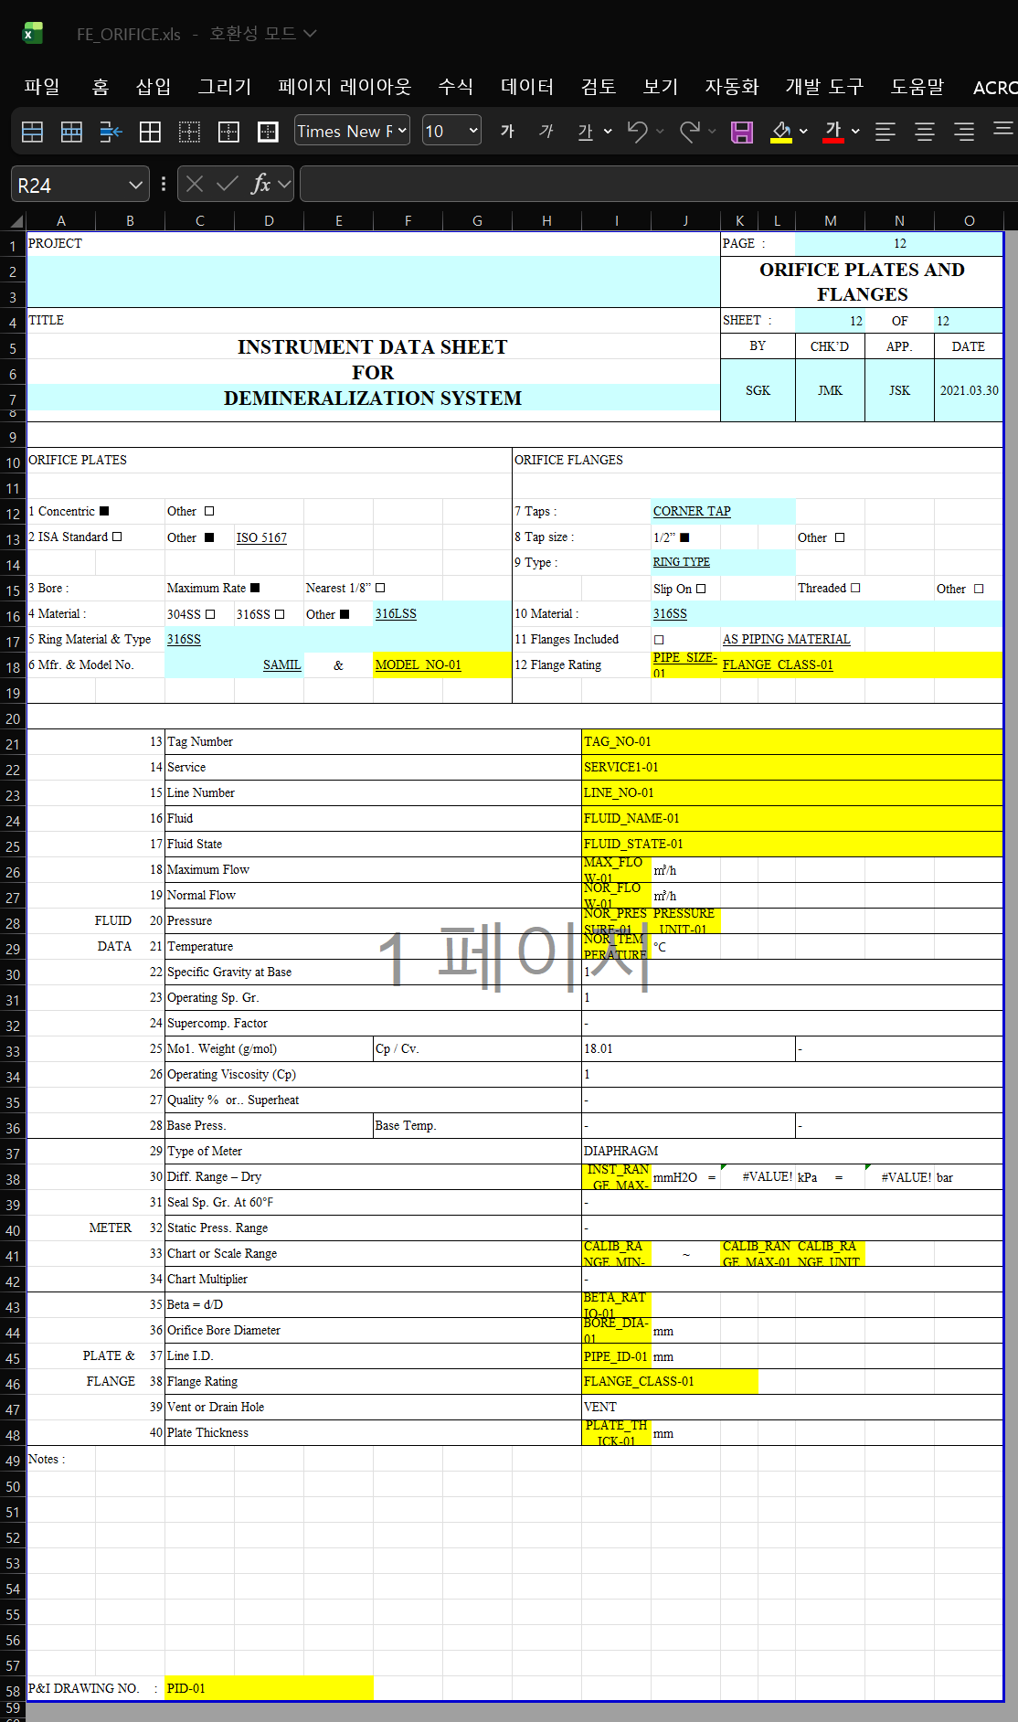Expand the underline style dropdown arrow
Viewport: 1018px width, 1722px height.
[608, 132]
